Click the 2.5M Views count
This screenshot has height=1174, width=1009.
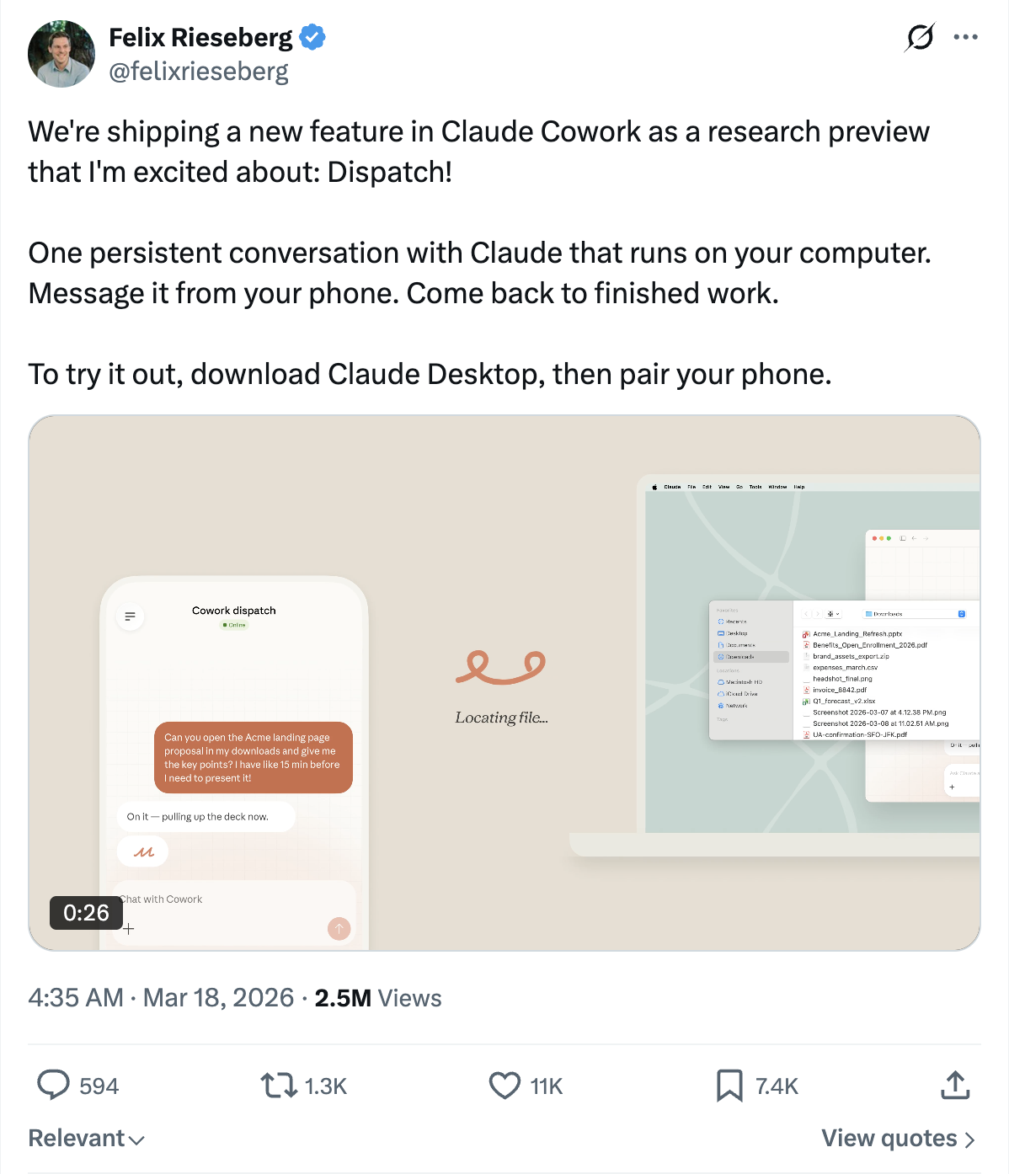tap(377, 998)
